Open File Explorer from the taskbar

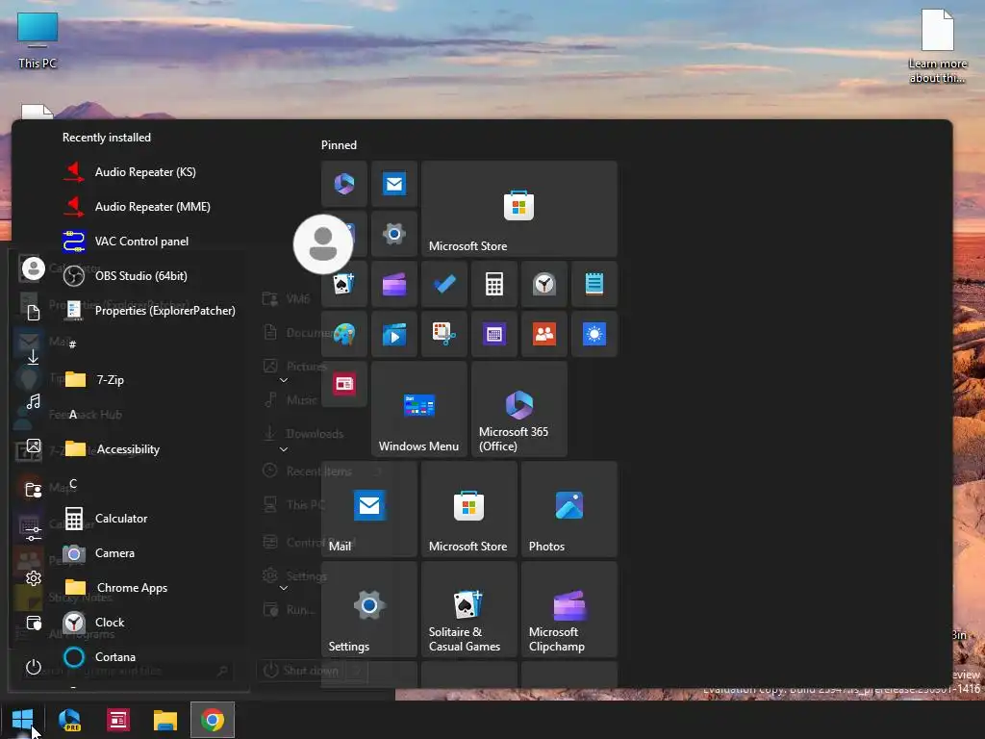point(165,720)
